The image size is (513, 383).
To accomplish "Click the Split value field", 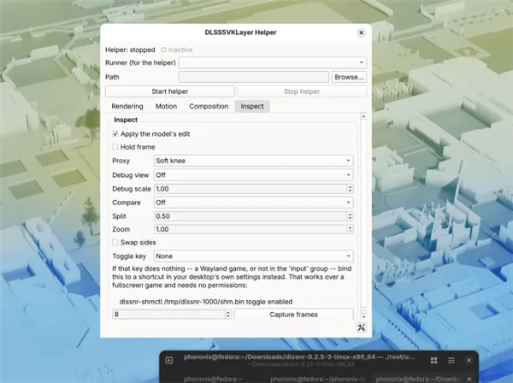I will click(251, 216).
